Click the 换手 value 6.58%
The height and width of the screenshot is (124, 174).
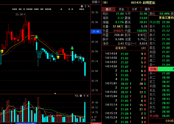[119, 39]
